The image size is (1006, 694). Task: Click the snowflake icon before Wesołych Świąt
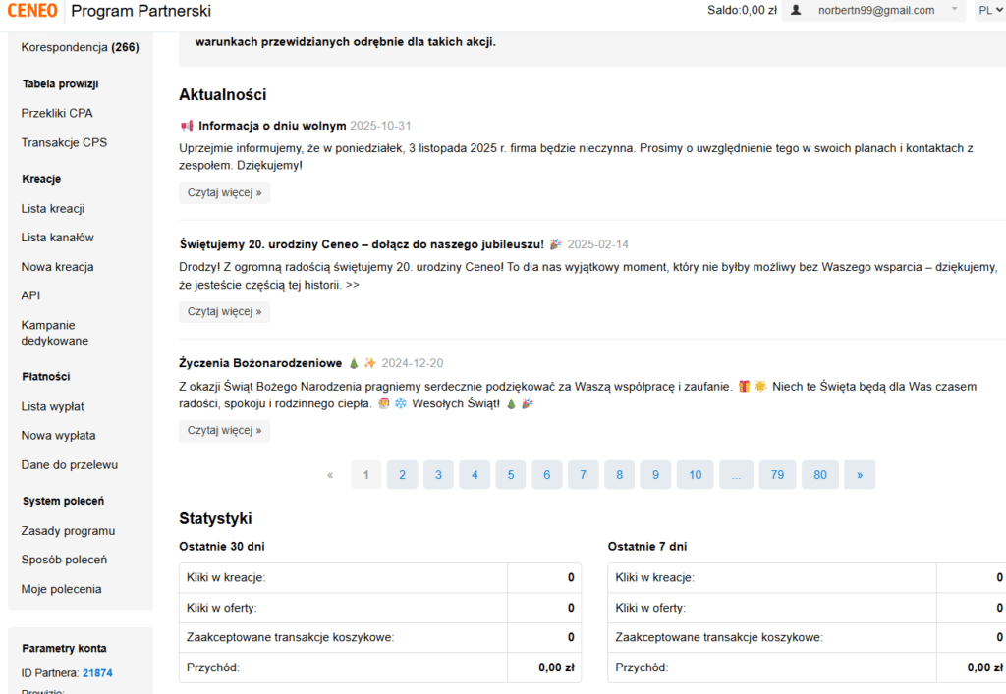[x=401, y=403]
